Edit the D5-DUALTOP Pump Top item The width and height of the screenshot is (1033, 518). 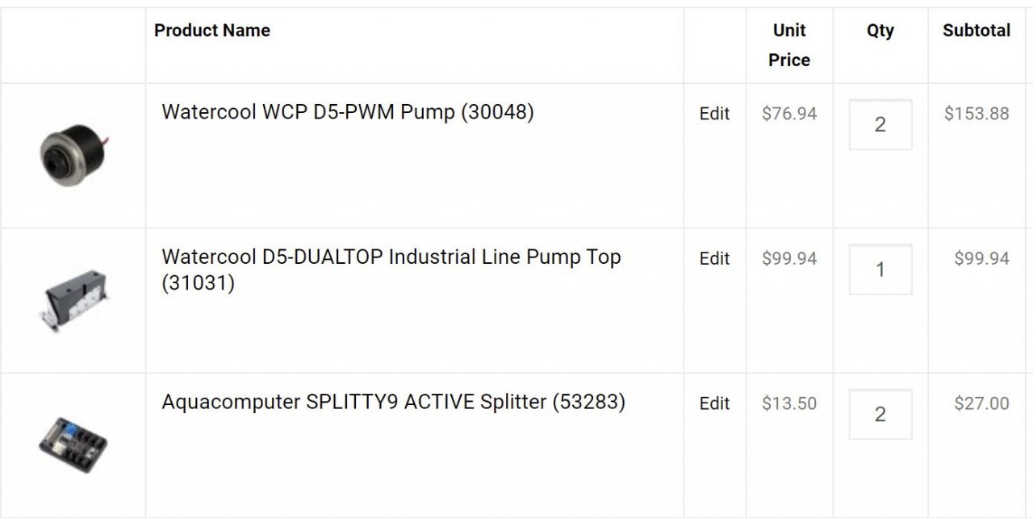[714, 258]
